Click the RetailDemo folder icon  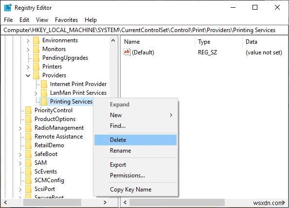tap(28, 145)
